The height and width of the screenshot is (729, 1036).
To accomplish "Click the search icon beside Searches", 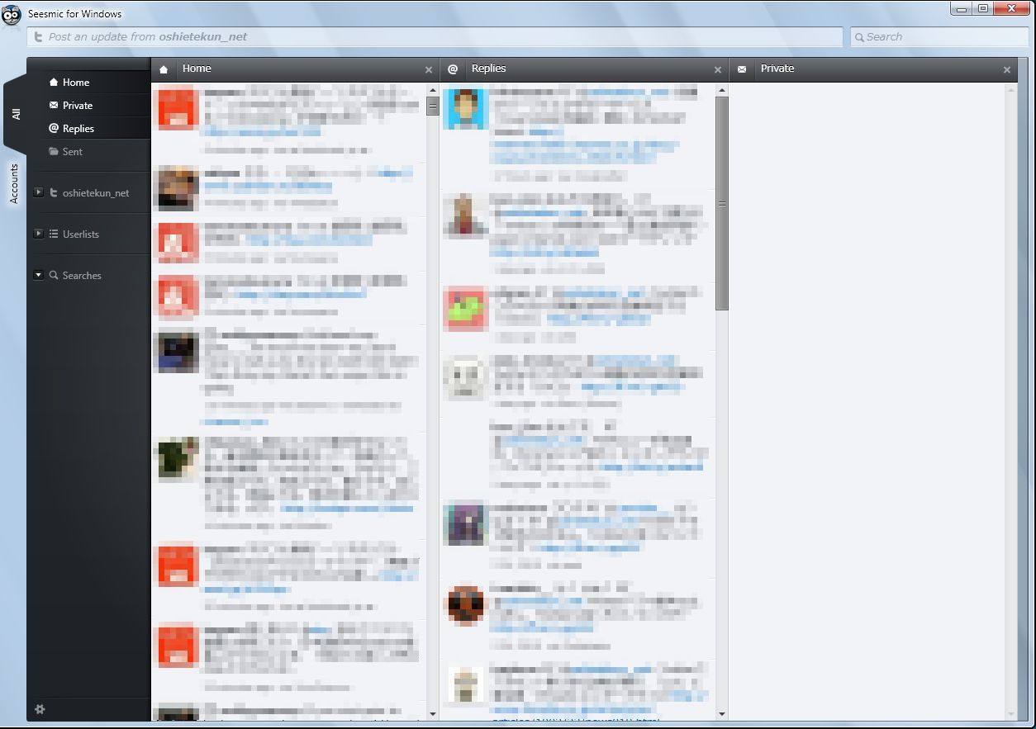I will (x=54, y=275).
